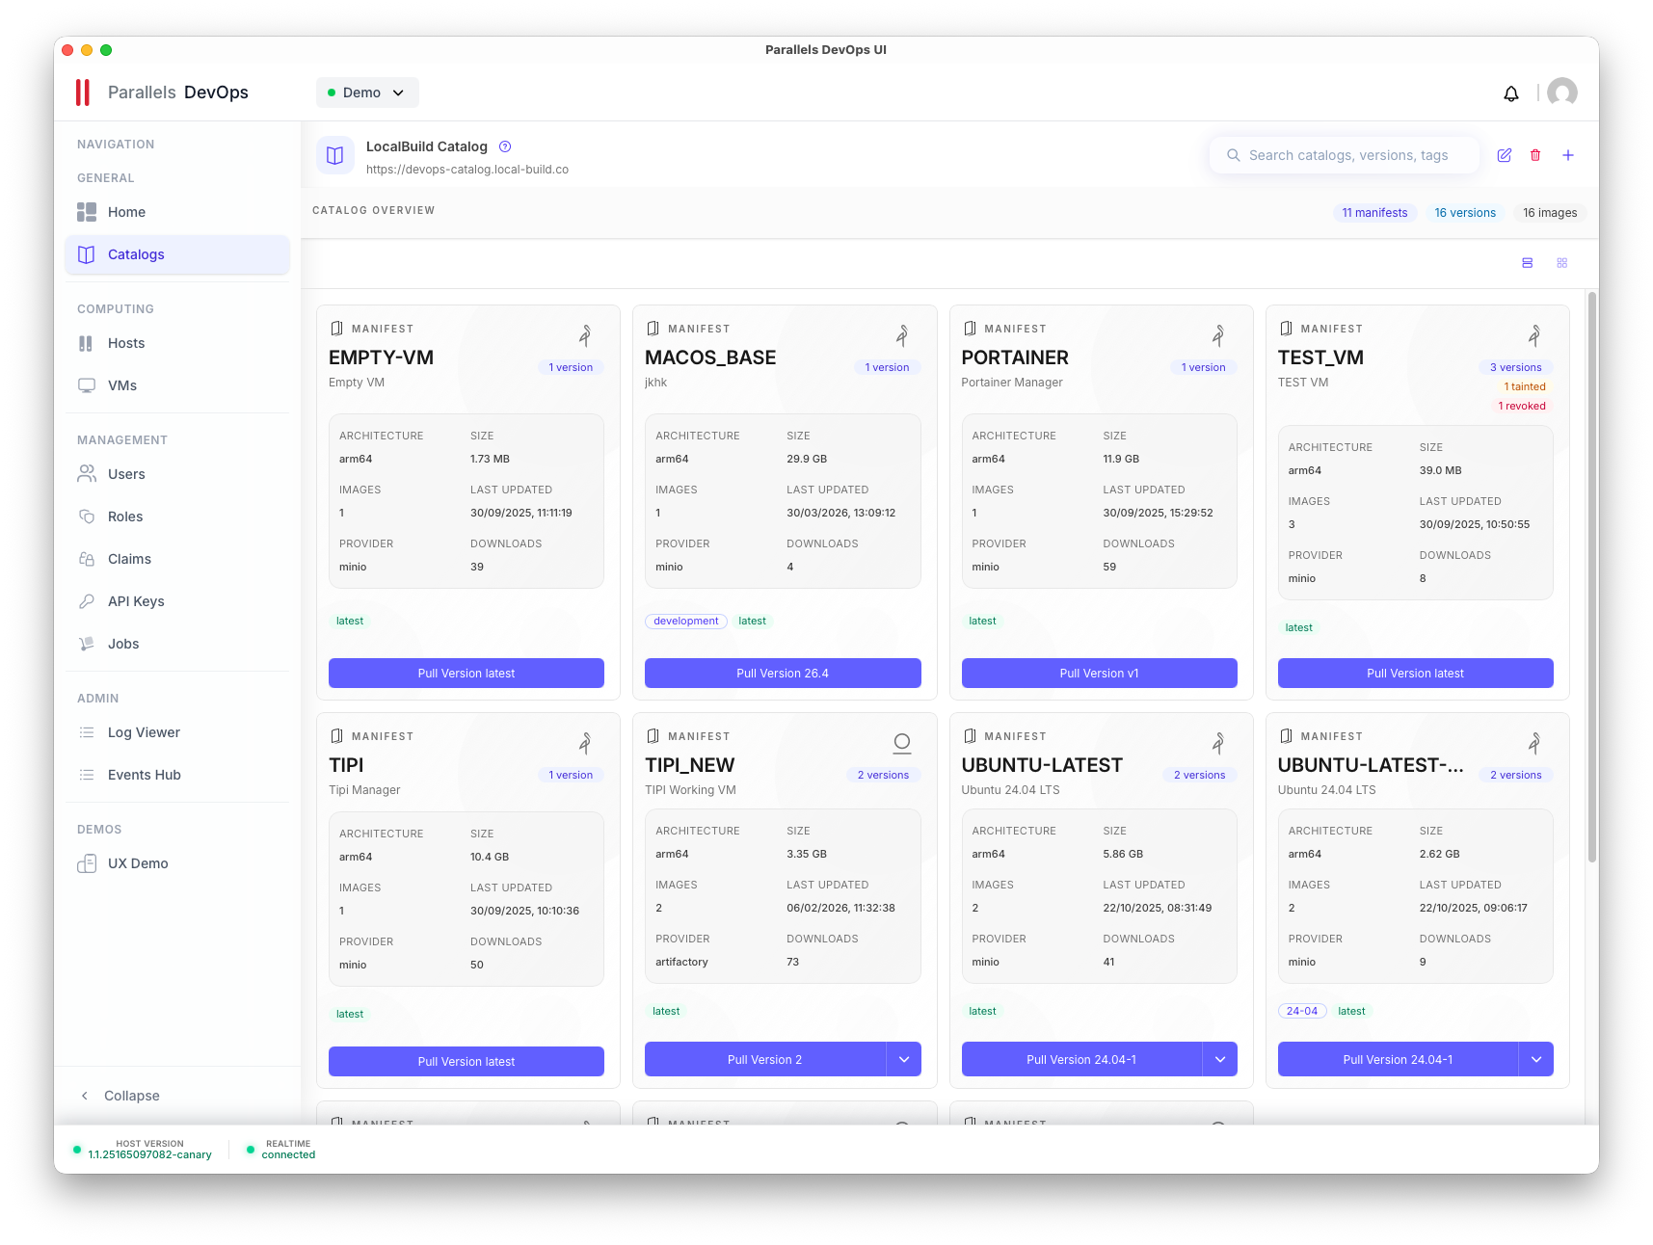Click the 1 version badge on EMPTY-VM
1653x1245 pixels.
click(571, 367)
